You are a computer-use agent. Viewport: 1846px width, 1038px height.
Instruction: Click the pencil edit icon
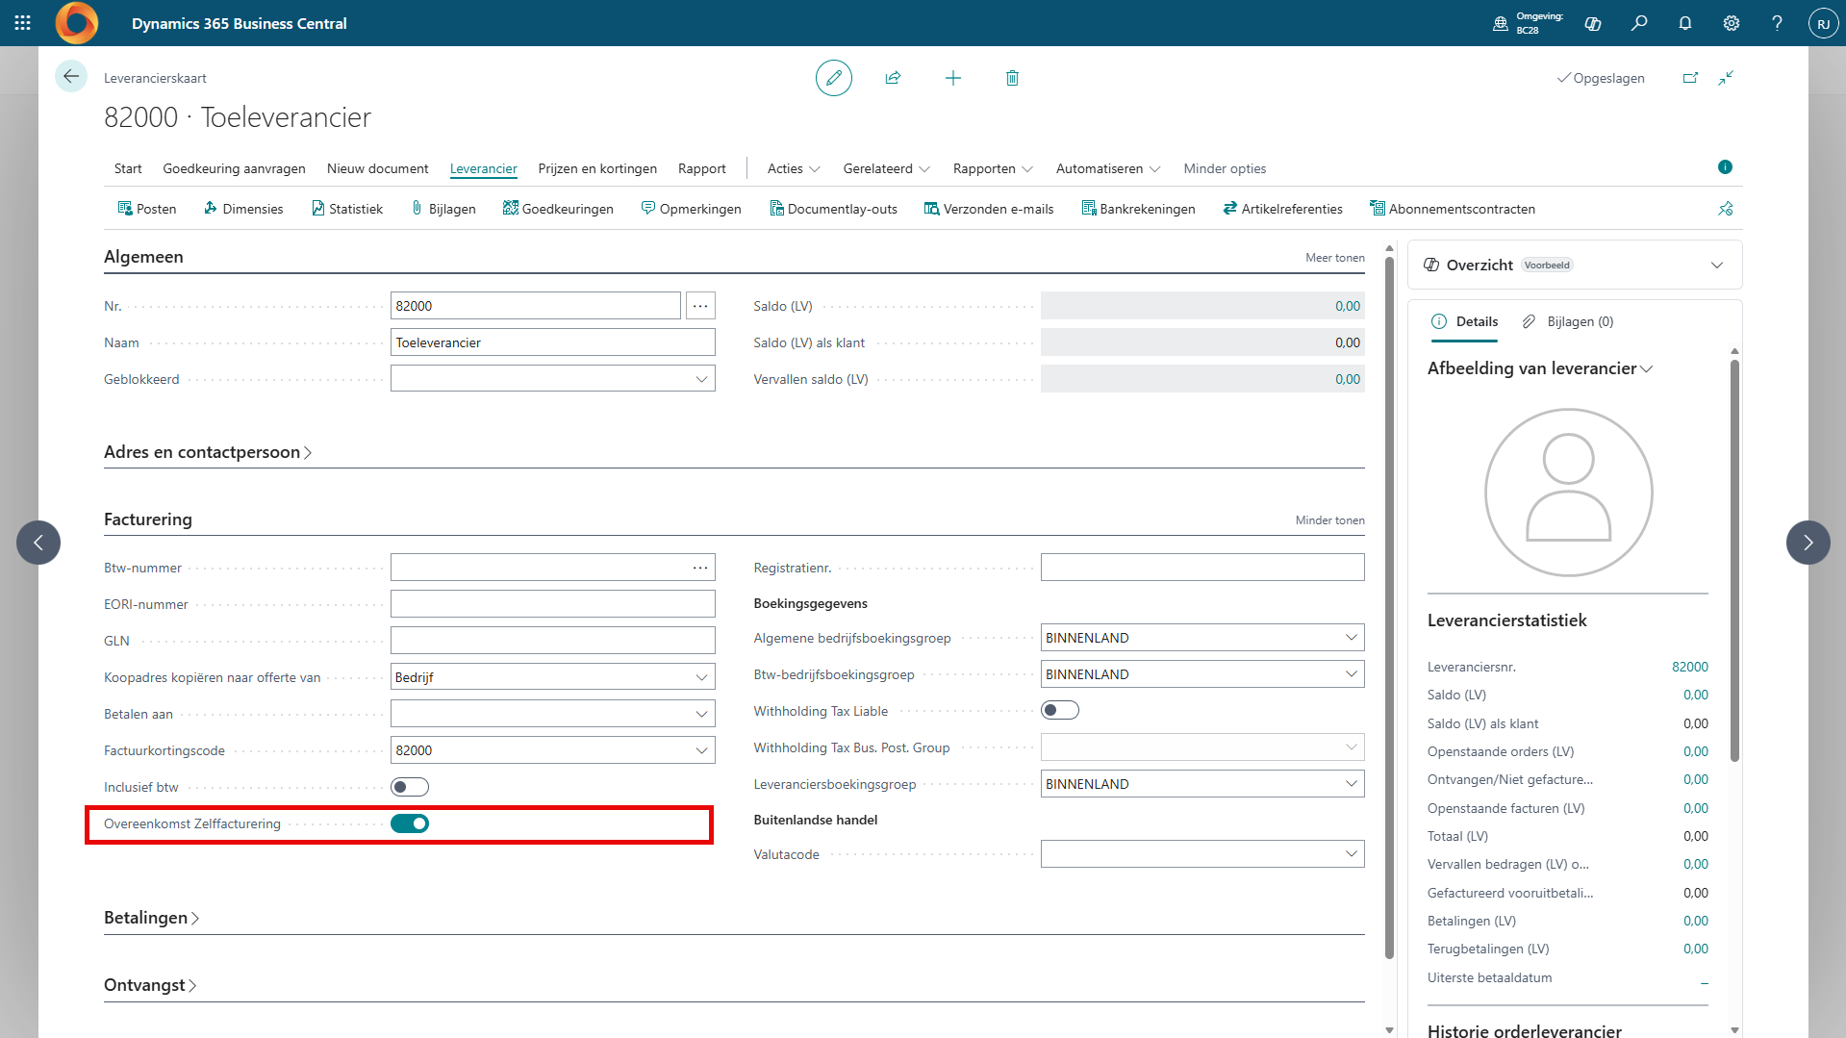click(833, 78)
